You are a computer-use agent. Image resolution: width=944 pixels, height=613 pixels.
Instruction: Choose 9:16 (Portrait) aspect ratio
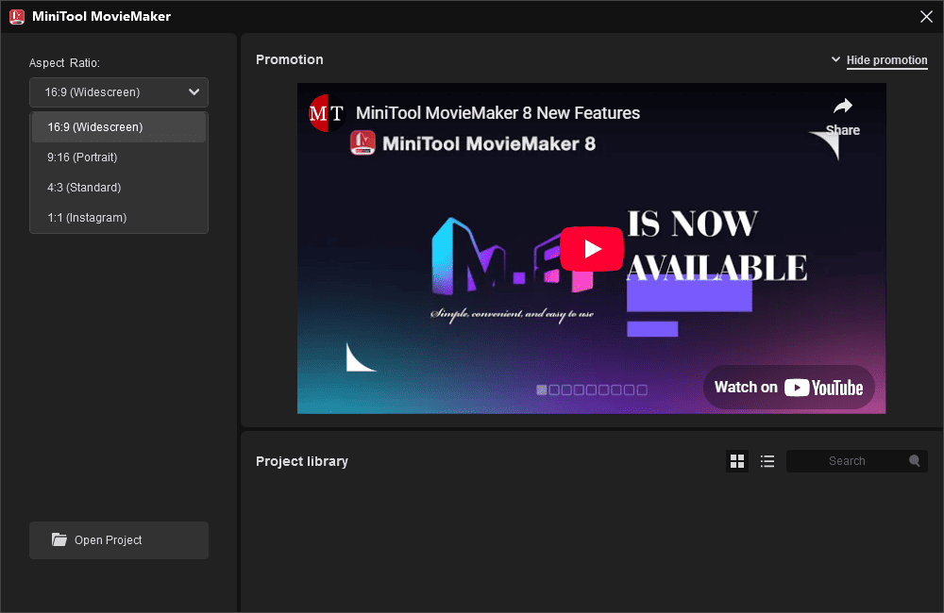coord(119,157)
